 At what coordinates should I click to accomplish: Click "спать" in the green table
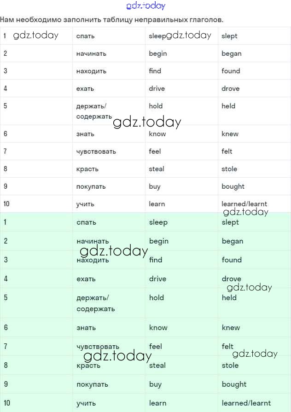(86, 222)
